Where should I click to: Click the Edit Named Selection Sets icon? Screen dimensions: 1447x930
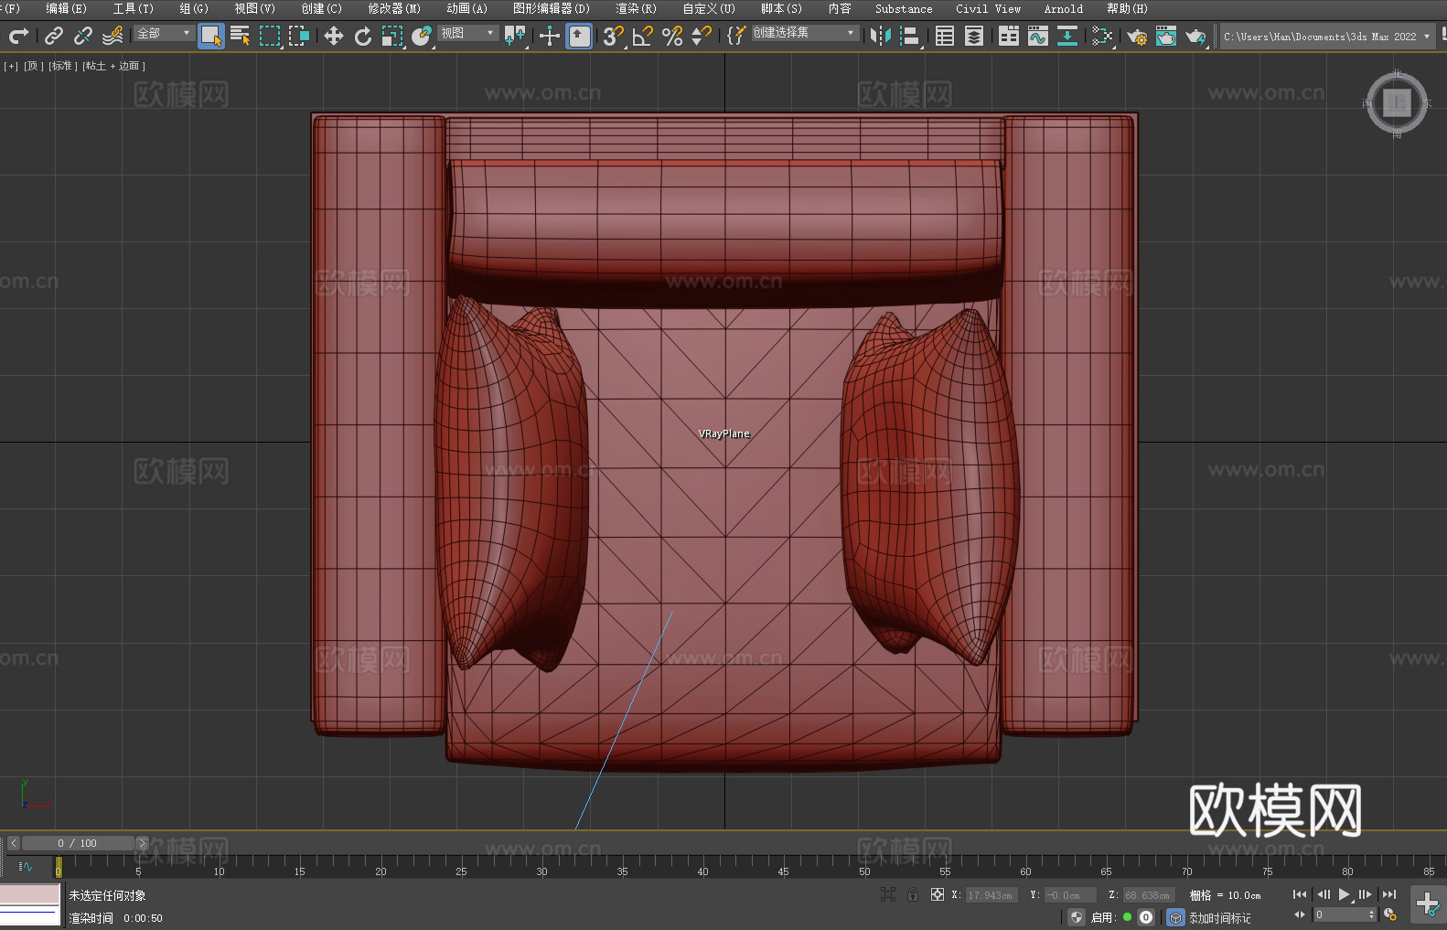click(736, 36)
